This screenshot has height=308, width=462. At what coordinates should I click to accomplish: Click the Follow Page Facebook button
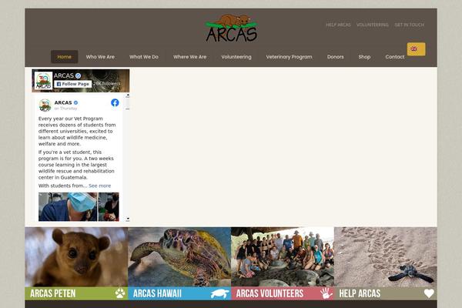(73, 84)
